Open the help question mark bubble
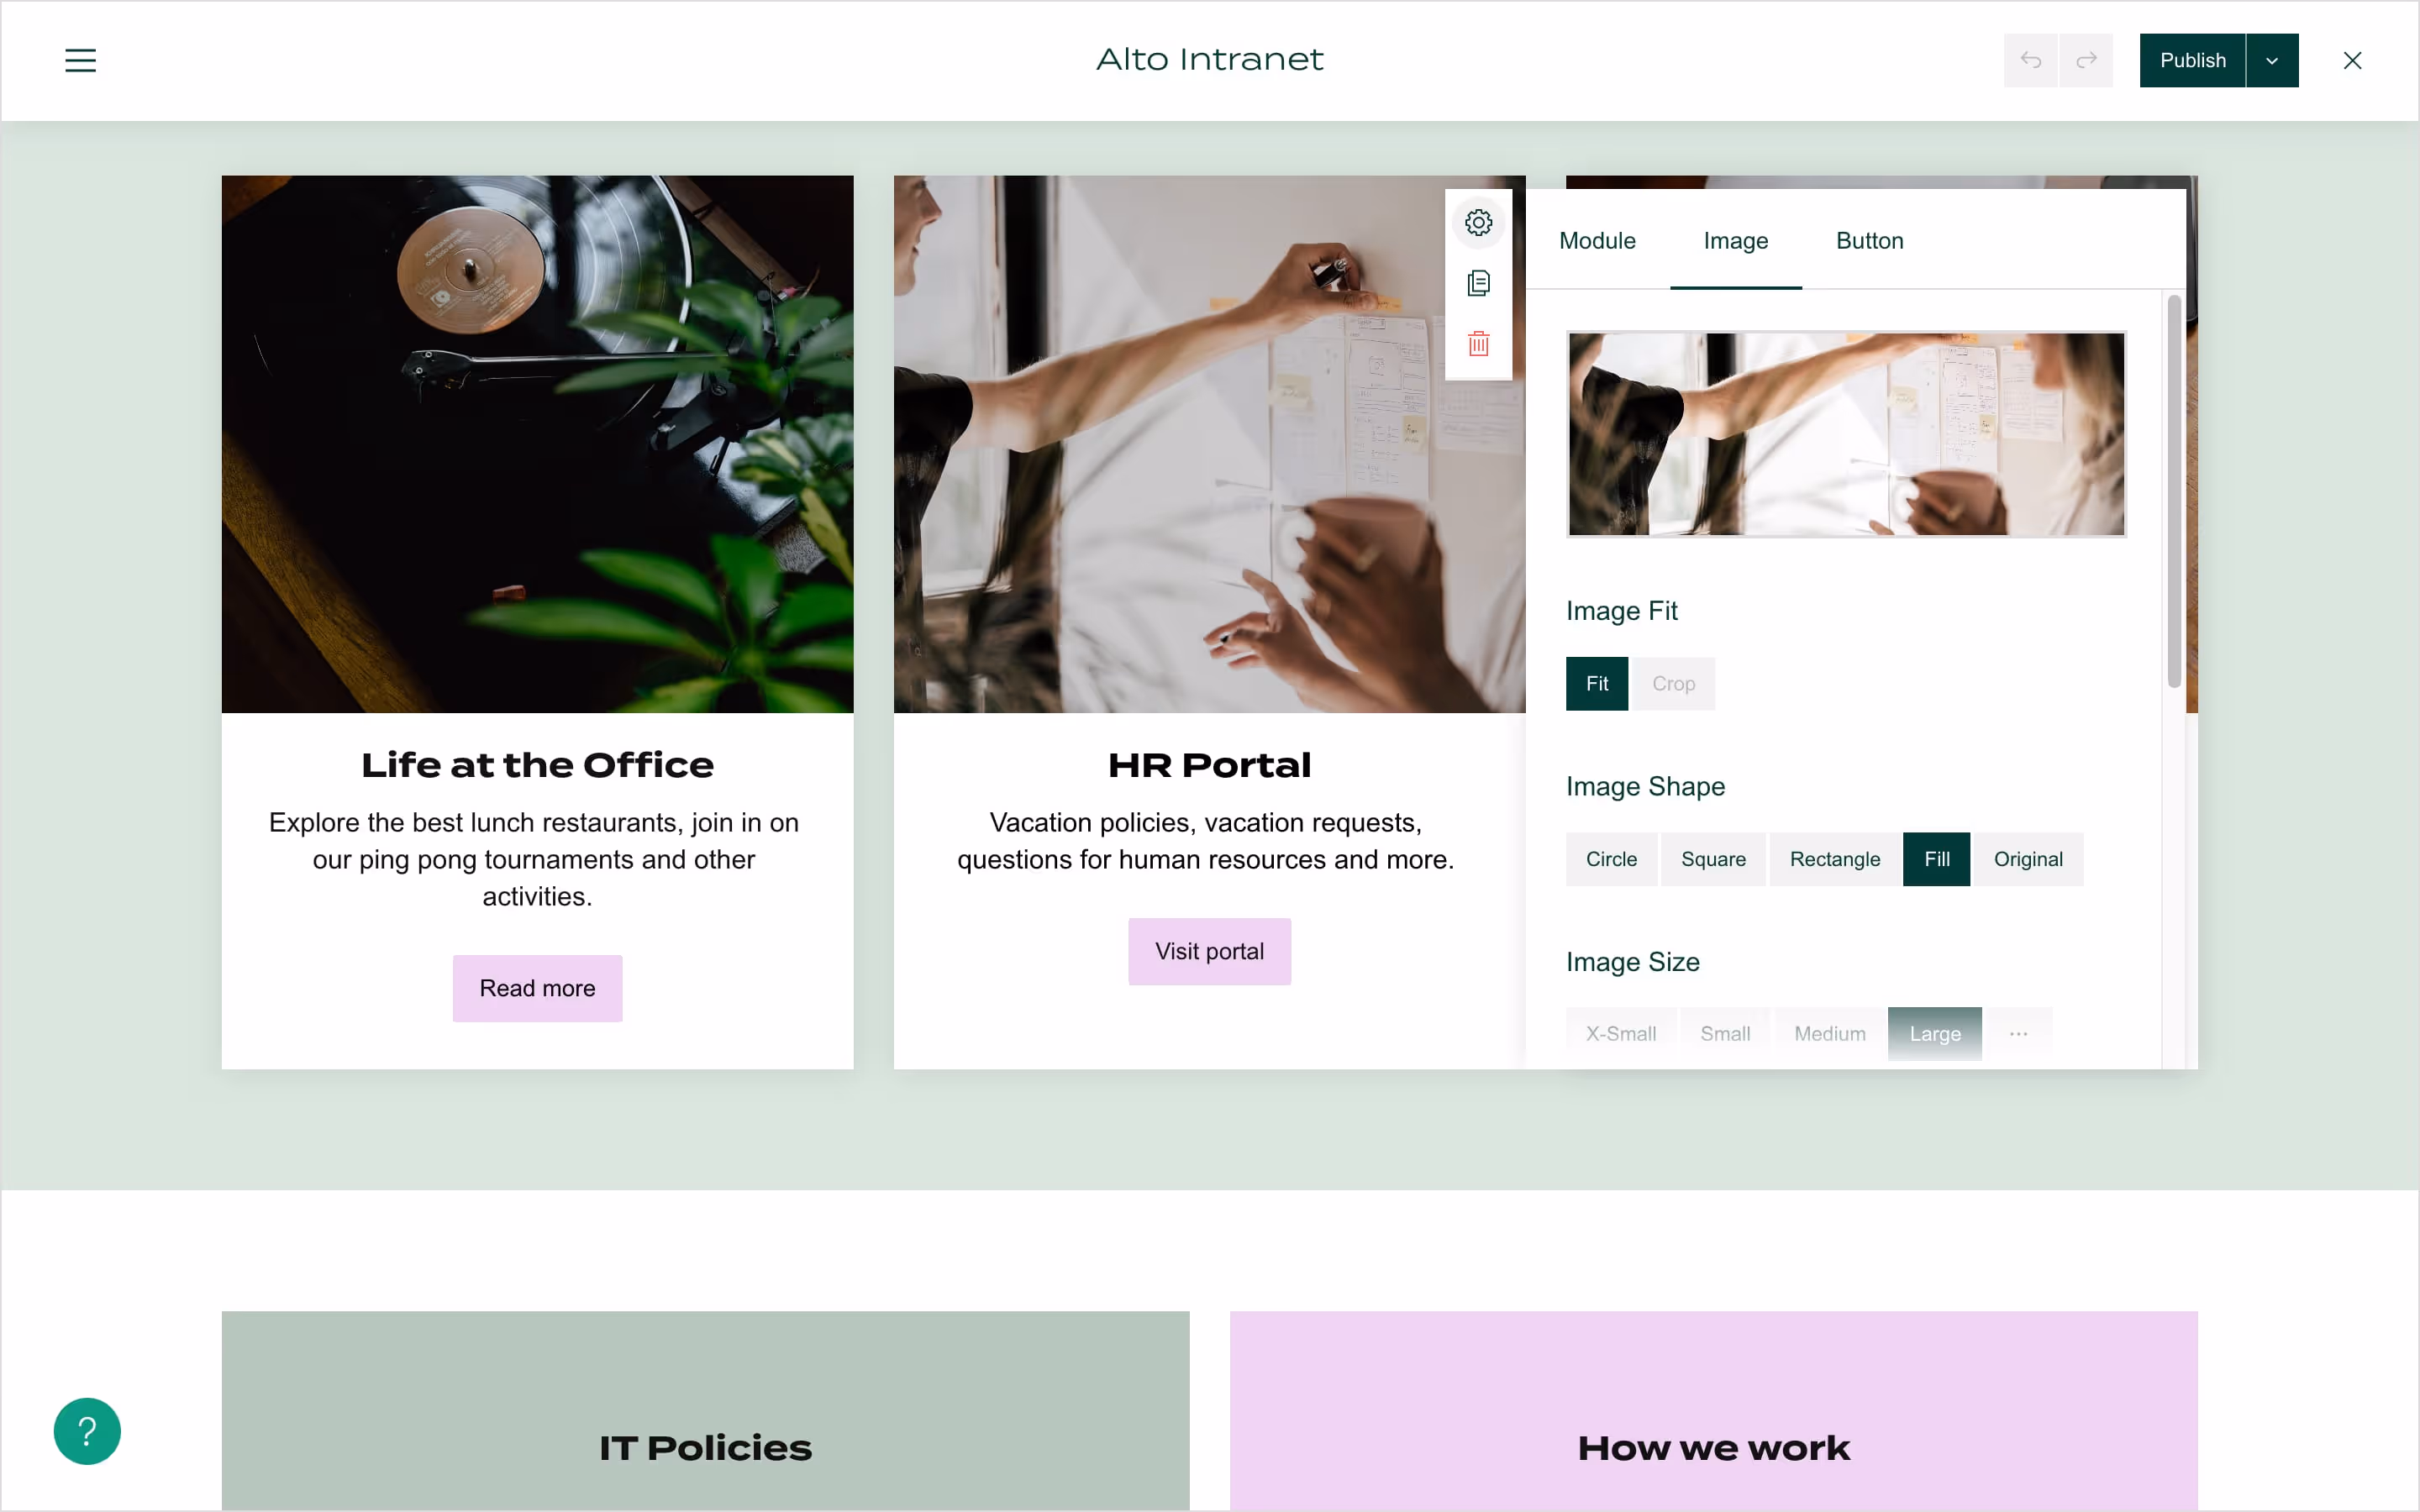The height and width of the screenshot is (1512, 2420). (87, 1431)
